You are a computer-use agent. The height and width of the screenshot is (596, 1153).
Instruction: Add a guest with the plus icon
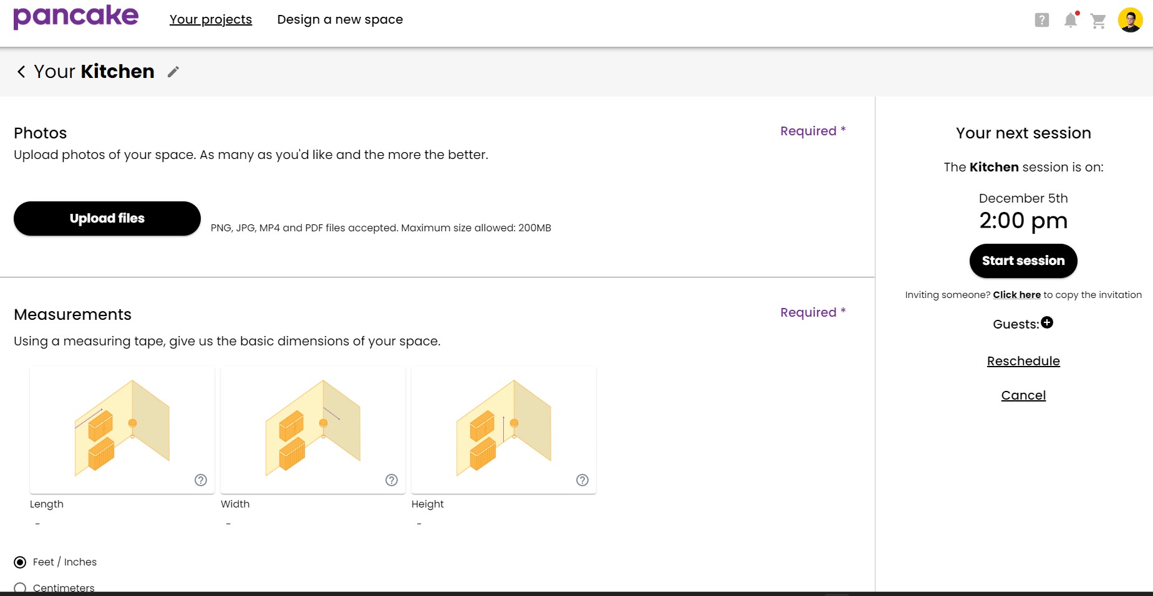(1047, 322)
